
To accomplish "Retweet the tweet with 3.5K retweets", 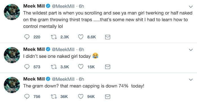I will coord(54,67).
